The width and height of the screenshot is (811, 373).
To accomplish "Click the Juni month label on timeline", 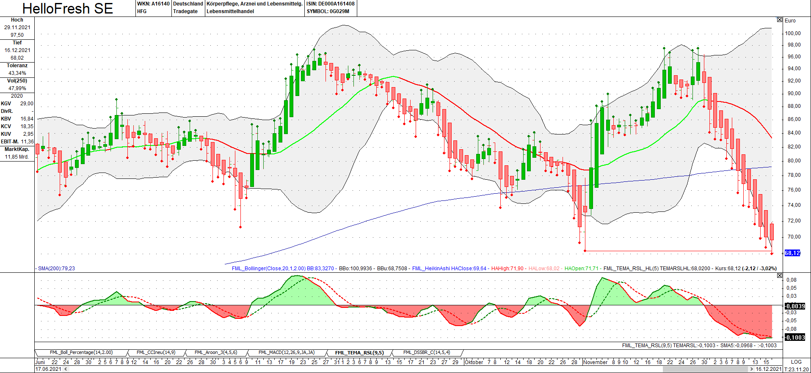I will 40,362.
